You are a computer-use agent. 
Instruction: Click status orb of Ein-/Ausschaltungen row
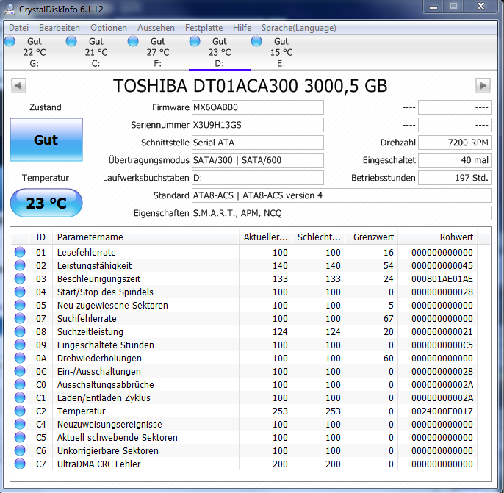tap(20, 371)
